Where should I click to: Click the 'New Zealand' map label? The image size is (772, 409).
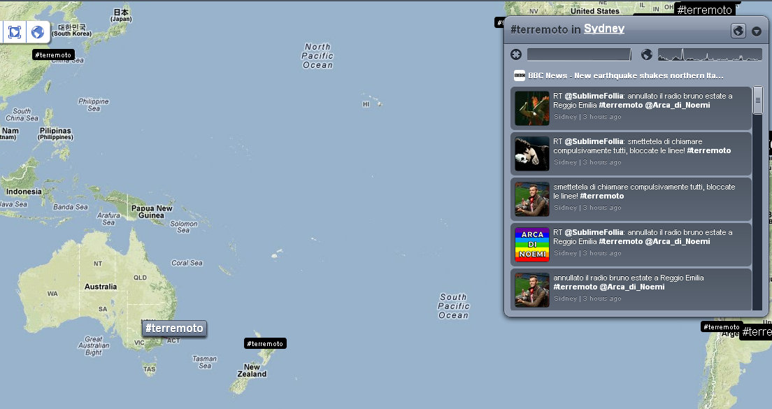252,371
